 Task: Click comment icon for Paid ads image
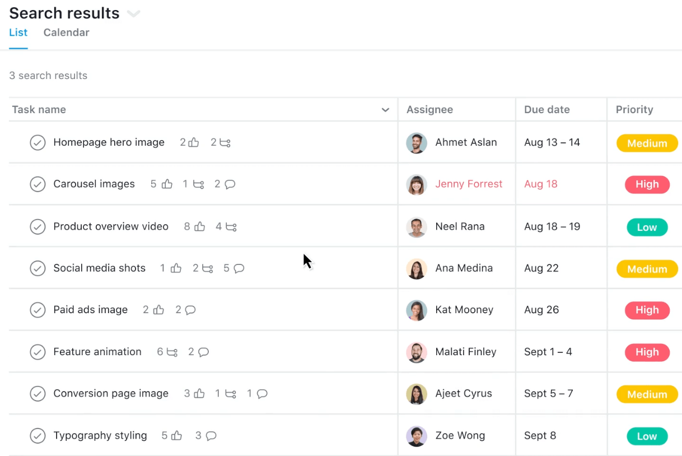tap(190, 310)
